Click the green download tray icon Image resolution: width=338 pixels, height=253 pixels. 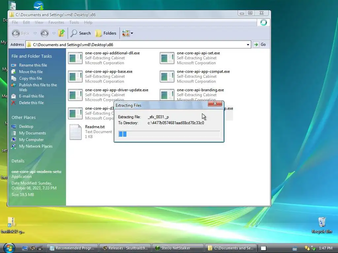tap(314, 248)
